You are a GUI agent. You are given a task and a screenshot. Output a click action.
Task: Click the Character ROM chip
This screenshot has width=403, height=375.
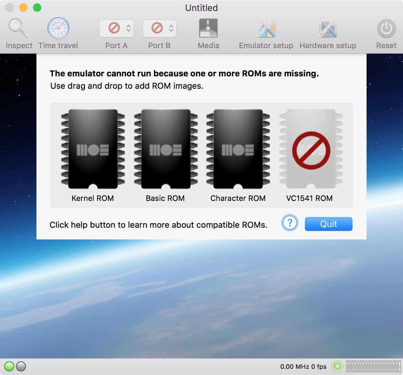click(238, 149)
